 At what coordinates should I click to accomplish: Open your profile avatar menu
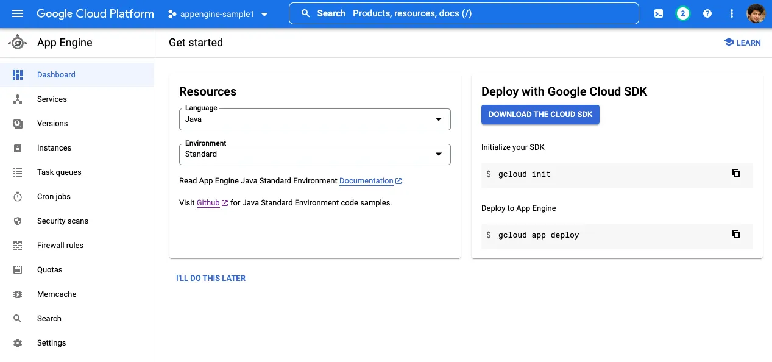[756, 13]
